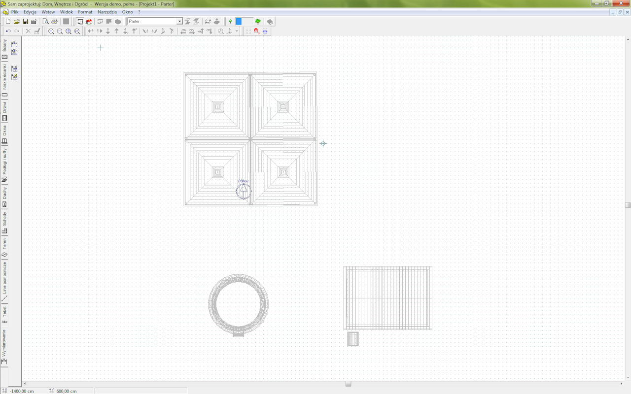This screenshot has width=631, height=394.
Task: Click the green plant icon
Action: coord(230,22)
